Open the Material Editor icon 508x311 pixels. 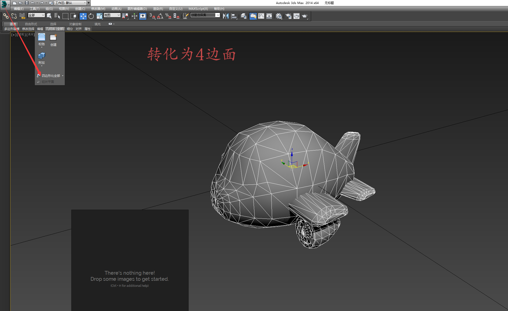coord(279,16)
